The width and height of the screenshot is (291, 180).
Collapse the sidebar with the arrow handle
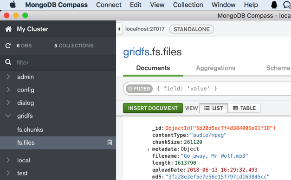click(x=119, y=29)
